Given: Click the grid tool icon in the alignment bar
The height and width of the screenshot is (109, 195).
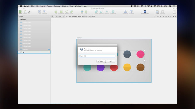Looking at the screenshot, I should click(x=155, y=16).
